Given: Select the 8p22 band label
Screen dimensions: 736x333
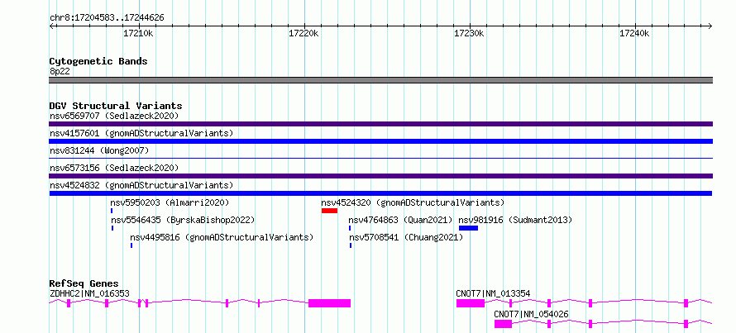Looking at the screenshot, I should (x=60, y=71).
